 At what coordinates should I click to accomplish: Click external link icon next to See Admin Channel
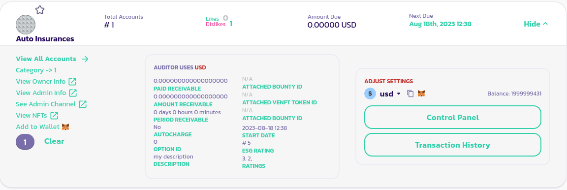83,104
